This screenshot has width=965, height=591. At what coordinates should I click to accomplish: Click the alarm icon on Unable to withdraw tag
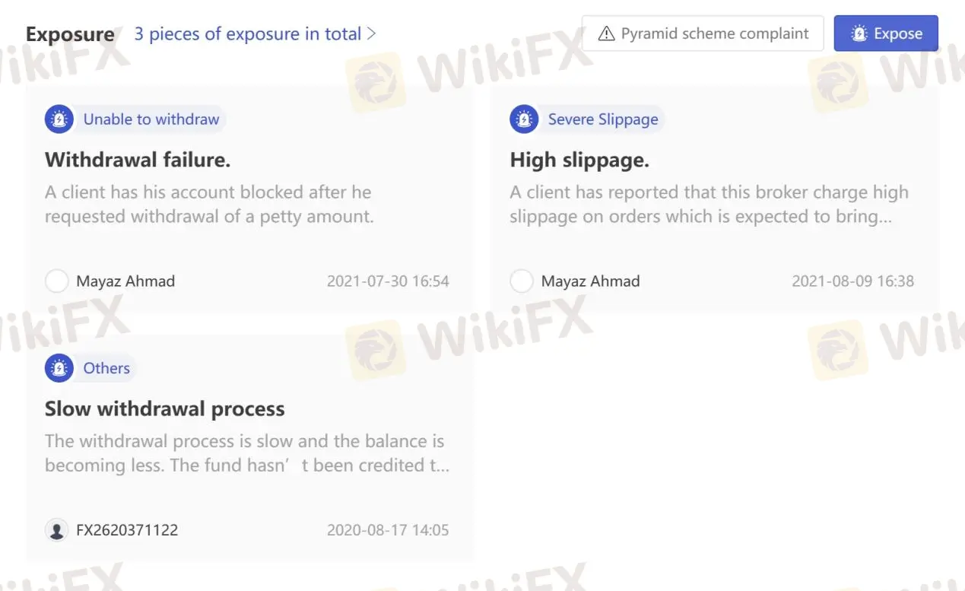59,119
